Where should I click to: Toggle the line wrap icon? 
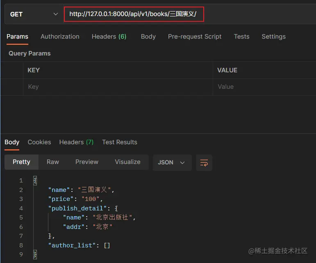click(204, 163)
